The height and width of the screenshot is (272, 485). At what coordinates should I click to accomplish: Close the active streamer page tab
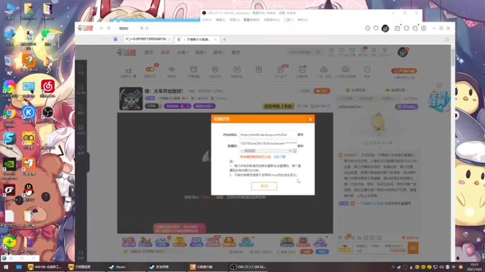[215, 39]
